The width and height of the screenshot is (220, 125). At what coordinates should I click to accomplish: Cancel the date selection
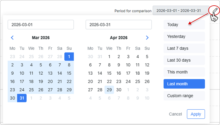[175, 114]
